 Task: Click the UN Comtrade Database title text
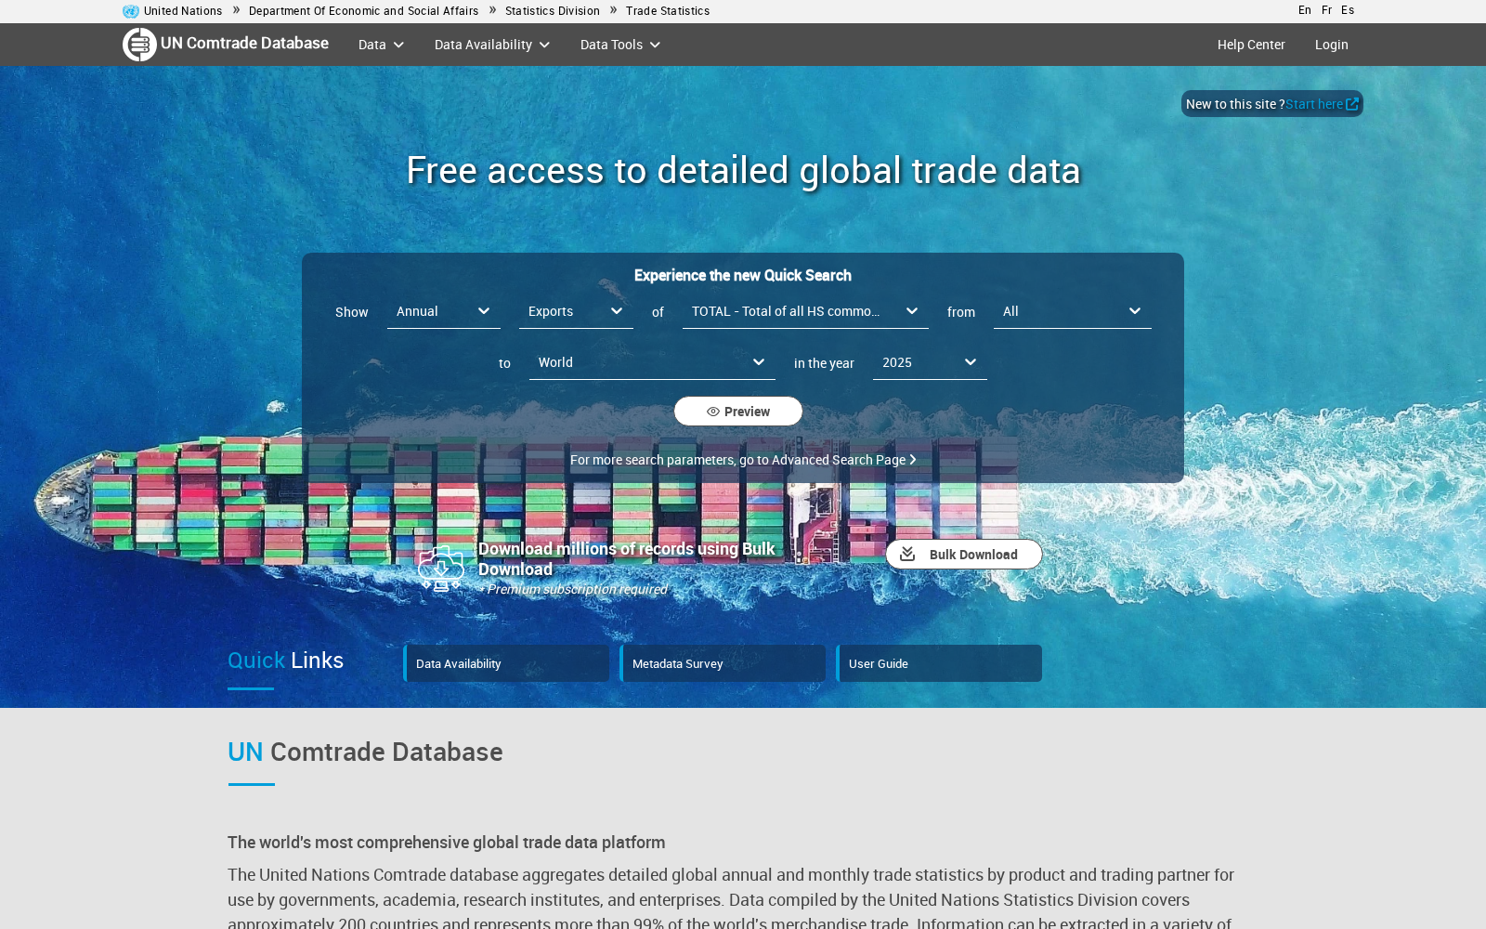[x=244, y=44]
